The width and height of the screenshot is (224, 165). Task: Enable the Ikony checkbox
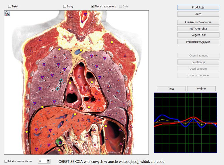pos(65,6)
